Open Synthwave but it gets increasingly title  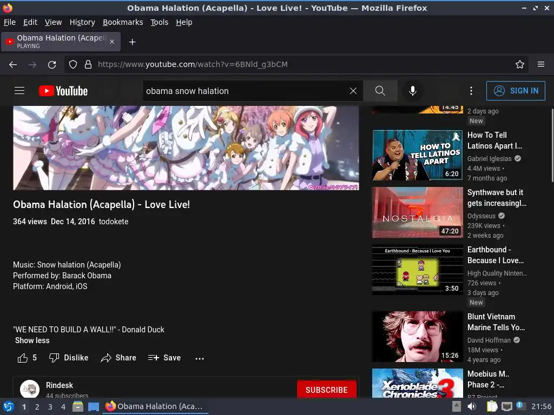pos(497,198)
